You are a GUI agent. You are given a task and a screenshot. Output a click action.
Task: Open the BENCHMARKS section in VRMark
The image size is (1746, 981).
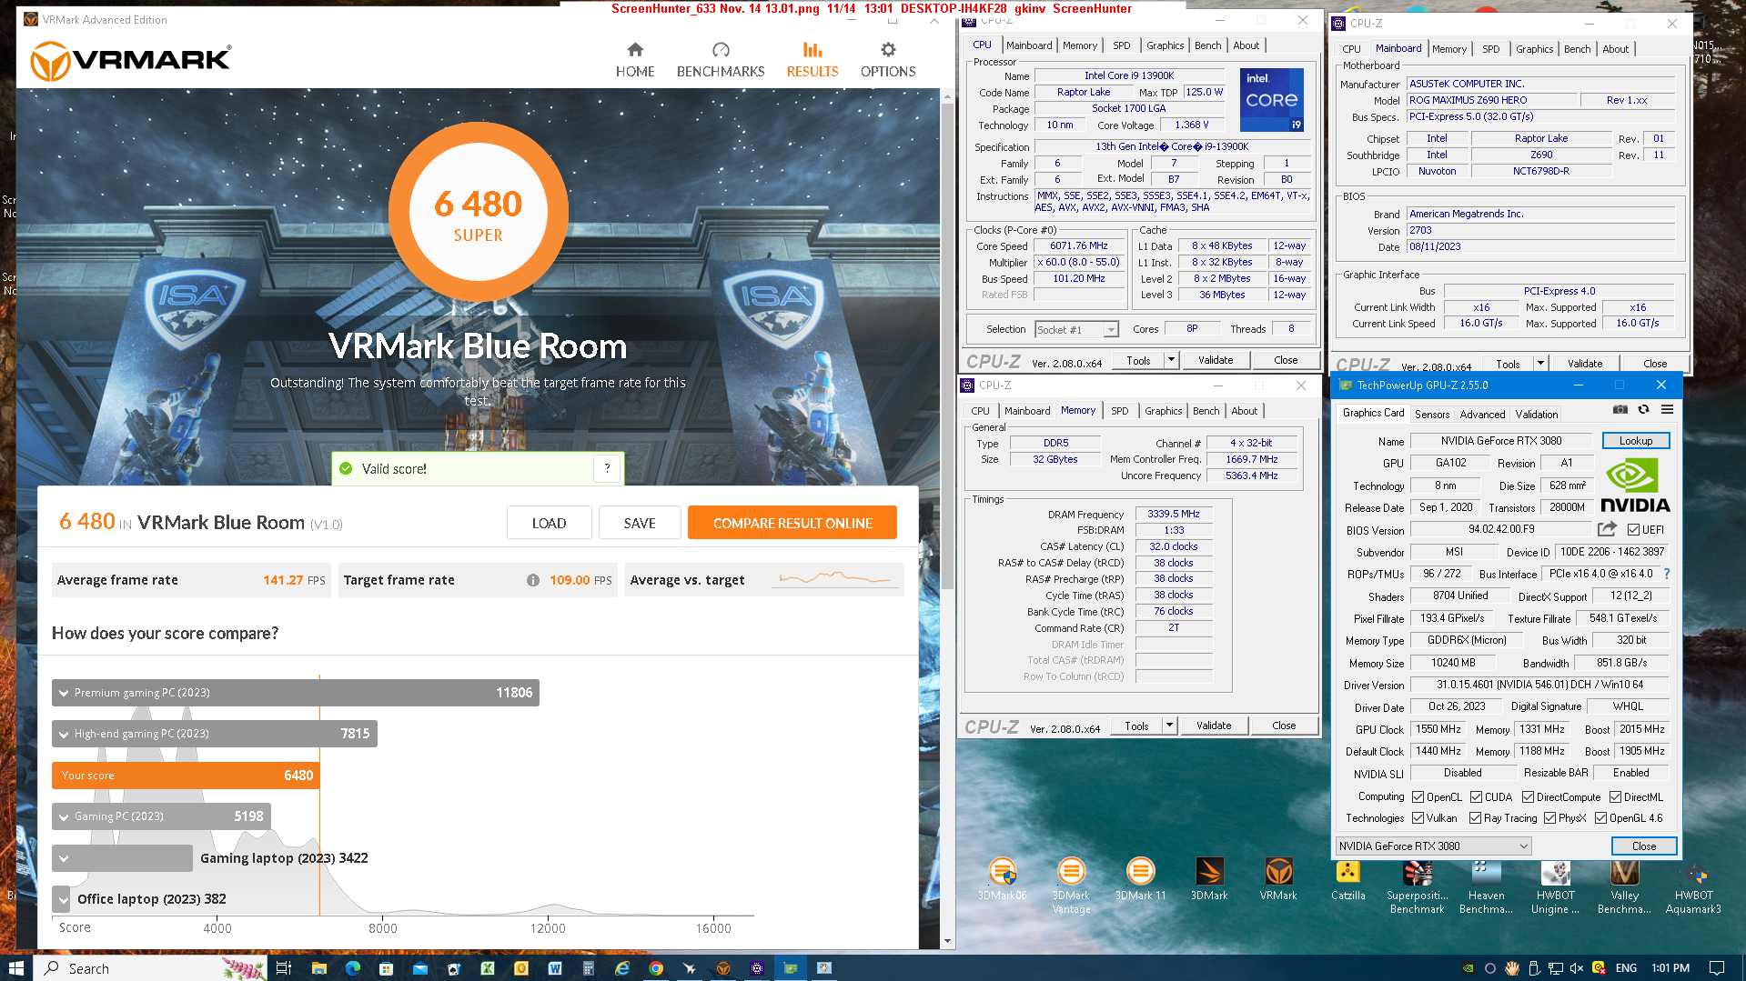(721, 60)
